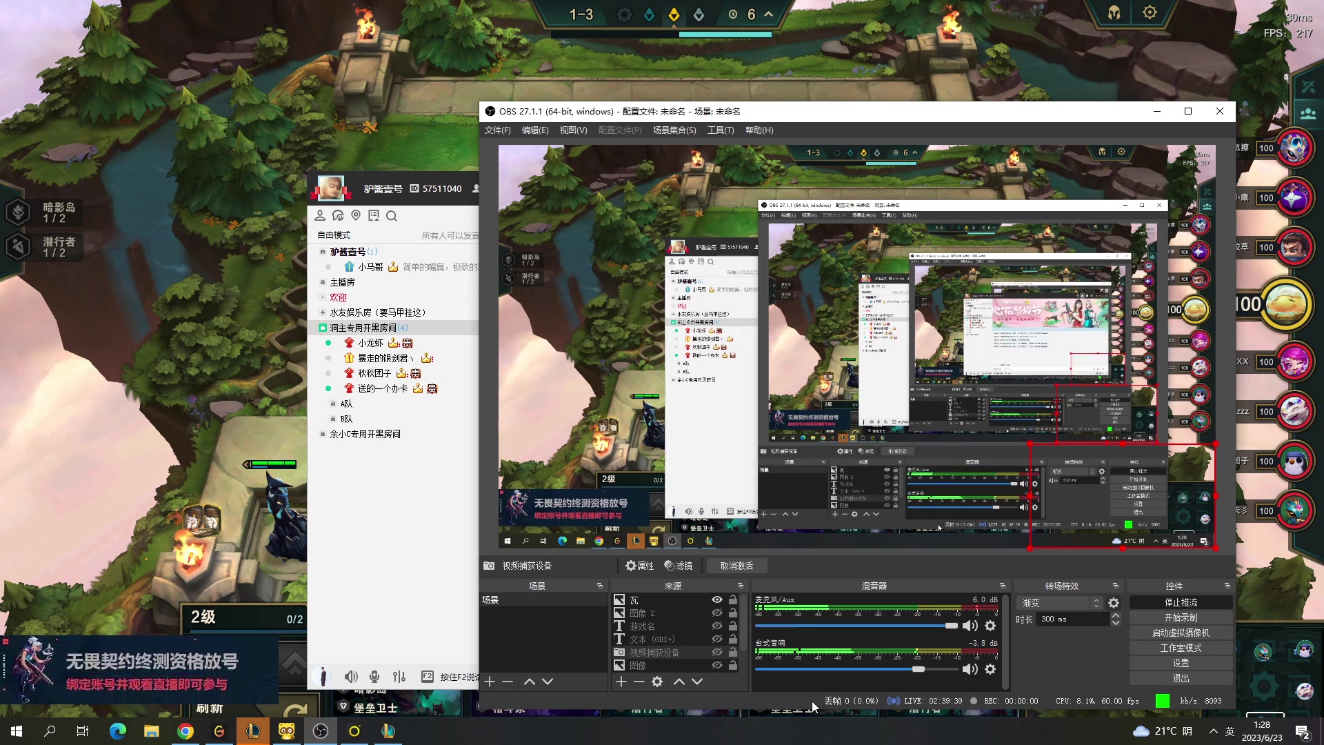Screen dimensions: 1324x745
Task: Mute the 麦克风/Aux speaker icon
Action: 970,626
